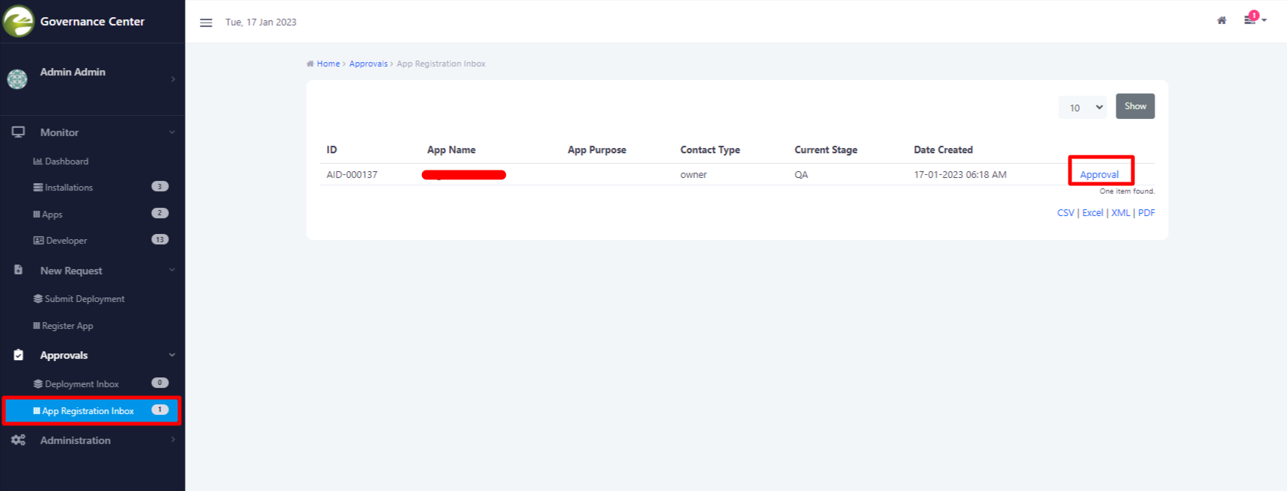
Task: Expand the Administration section chevron
Action: click(173, 439)
